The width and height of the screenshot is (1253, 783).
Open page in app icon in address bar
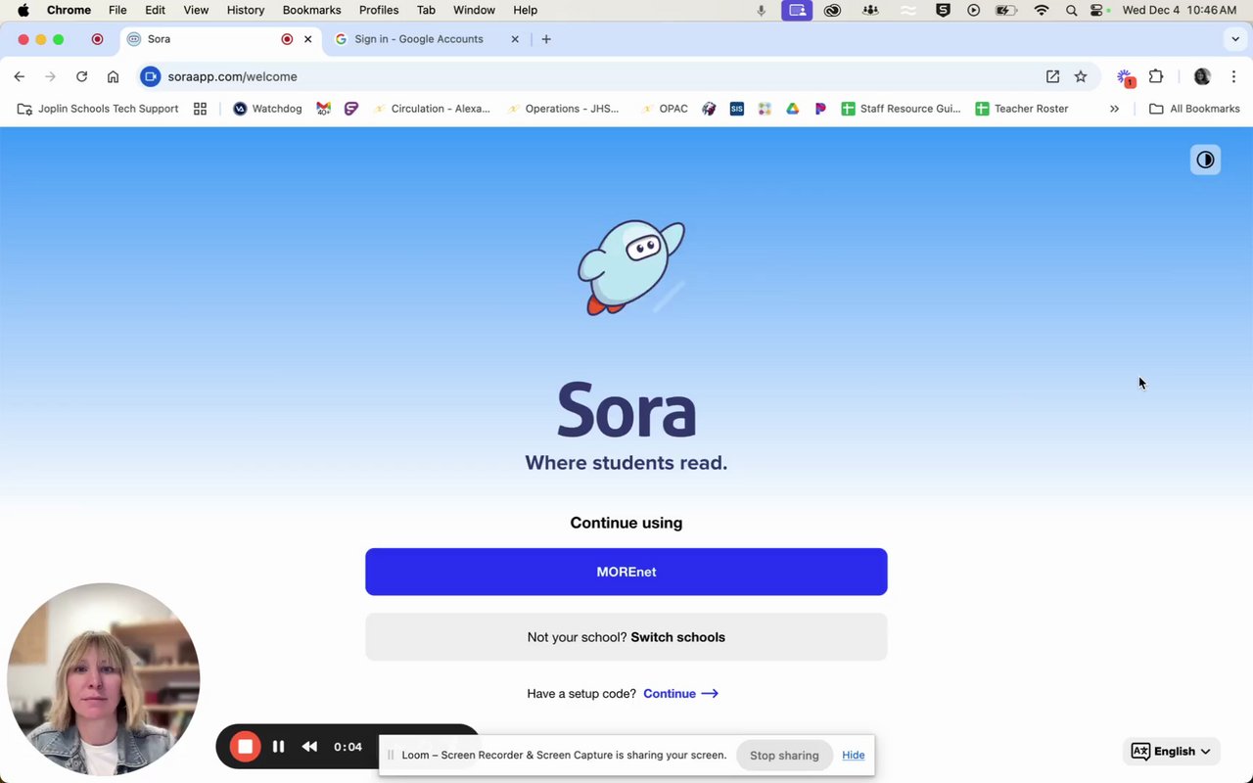[1052, 76]
